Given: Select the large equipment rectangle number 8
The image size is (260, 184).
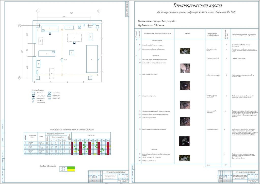Looking at the screenshot, I should pyautogui.click(x=92, y=59).
